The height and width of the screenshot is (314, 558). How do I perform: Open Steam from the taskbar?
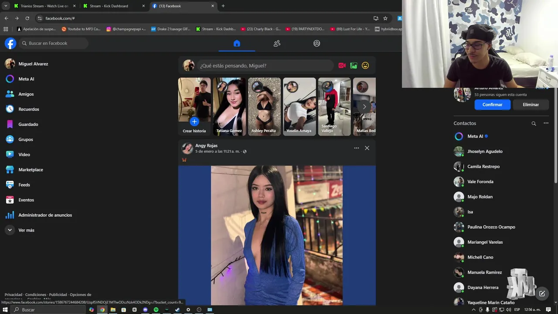pos(177,310)
